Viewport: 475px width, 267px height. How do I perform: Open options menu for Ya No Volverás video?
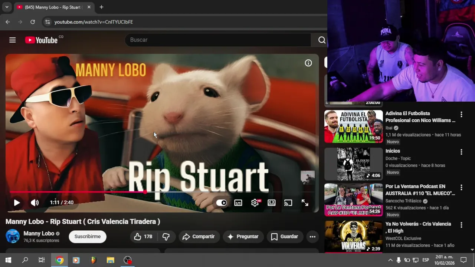[x=461, y=225]
